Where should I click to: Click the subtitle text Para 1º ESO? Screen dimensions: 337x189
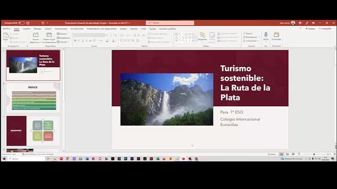pos(232,112)
